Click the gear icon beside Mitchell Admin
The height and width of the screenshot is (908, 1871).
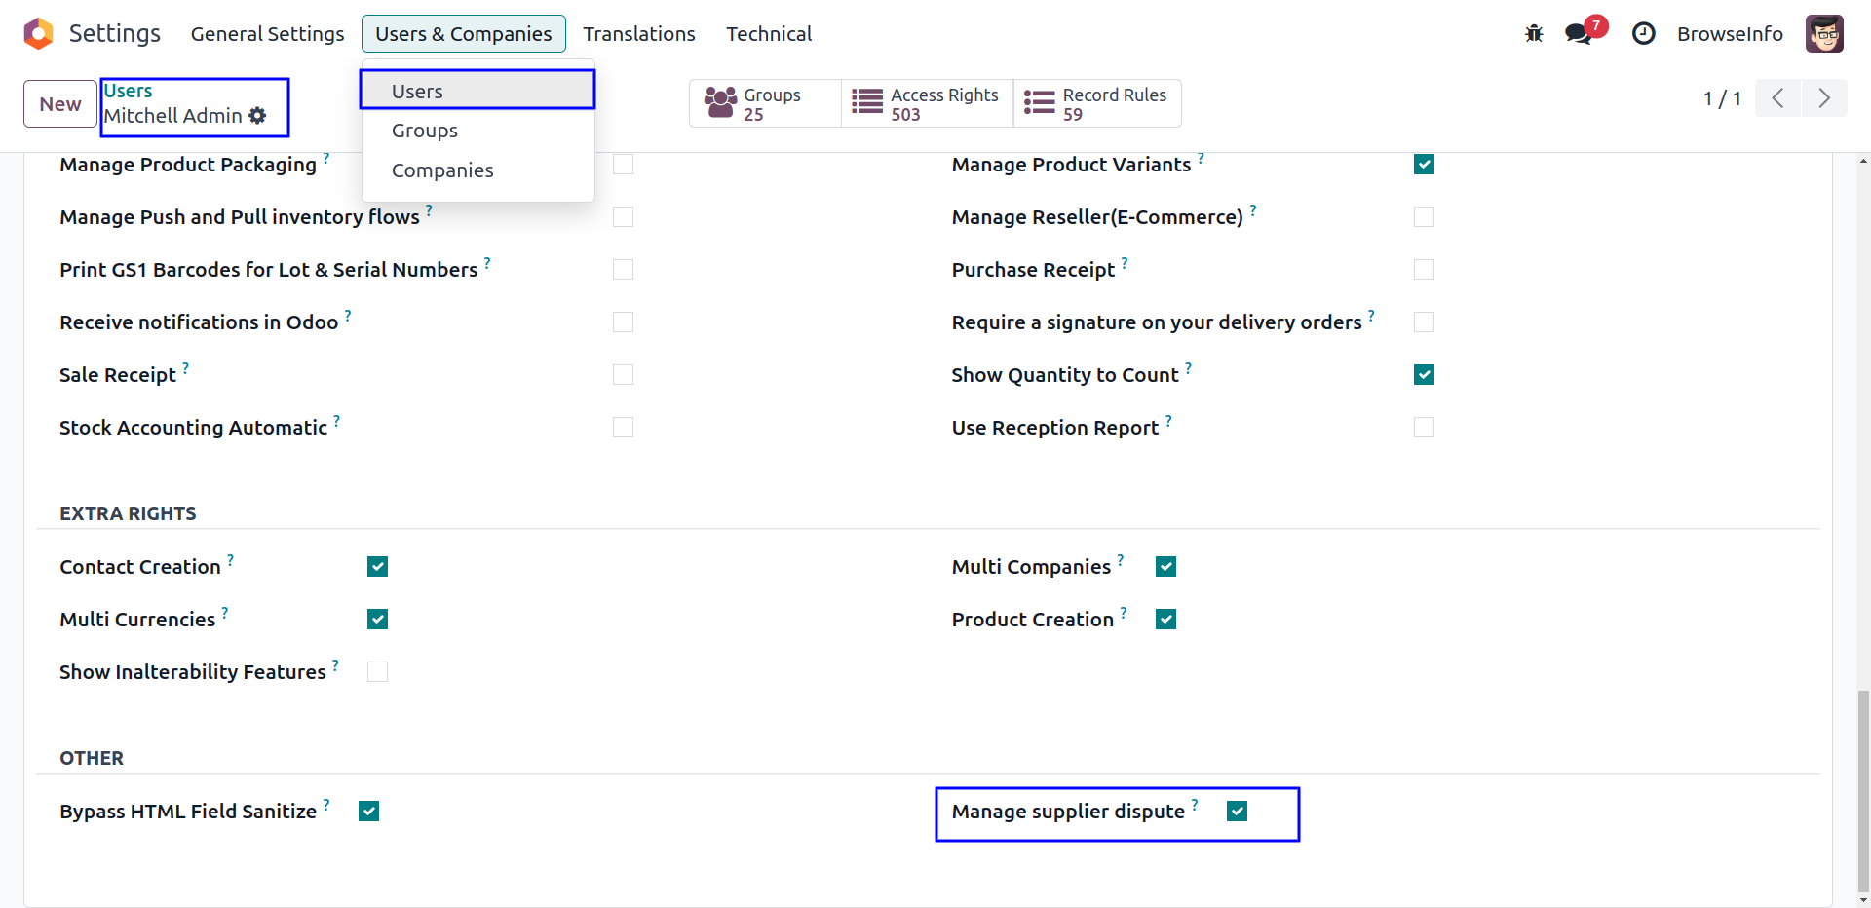pos(257,116)
